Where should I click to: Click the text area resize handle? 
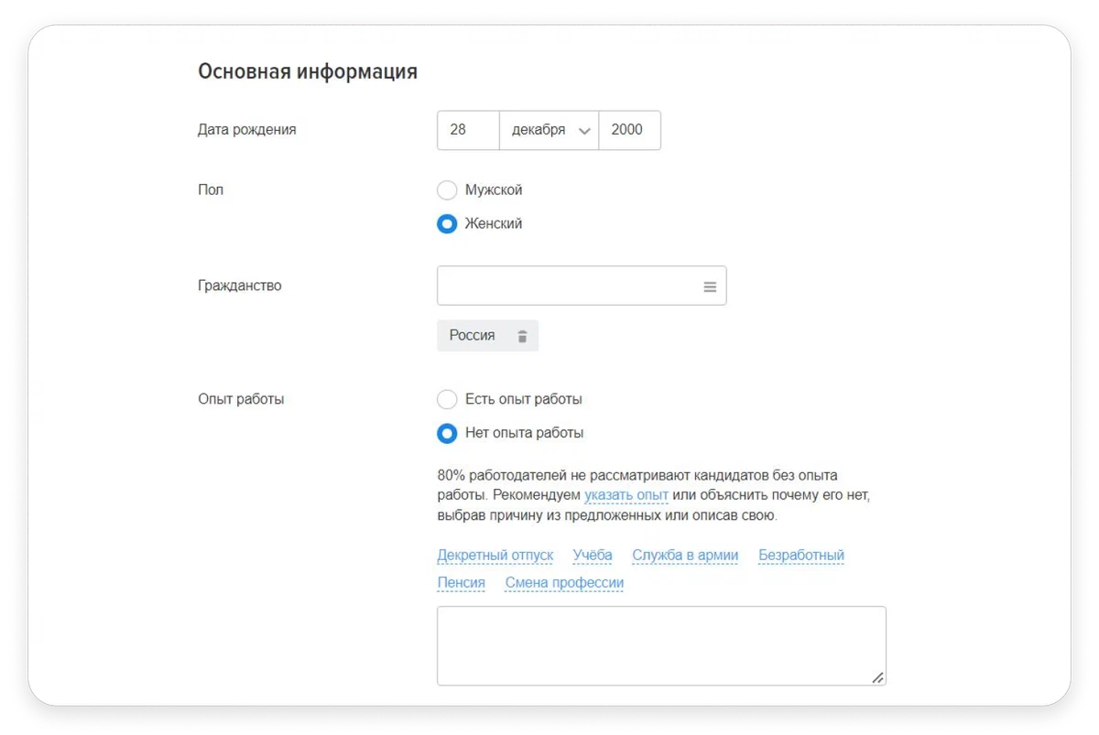coord(877,677)
